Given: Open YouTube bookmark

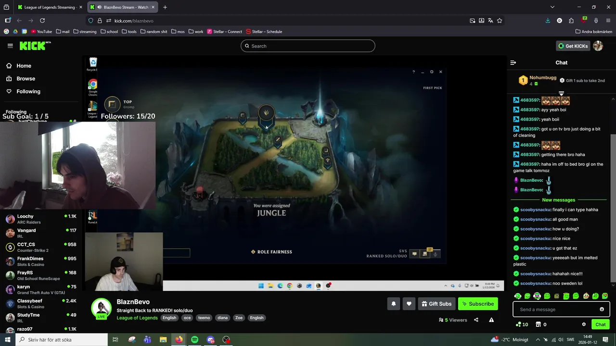Looking at the screenshot, I should point(41,32).
